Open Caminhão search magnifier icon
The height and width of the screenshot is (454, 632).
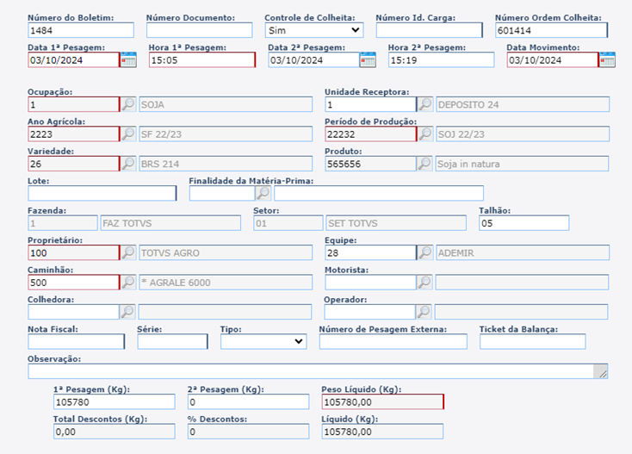tap(128, 282)
